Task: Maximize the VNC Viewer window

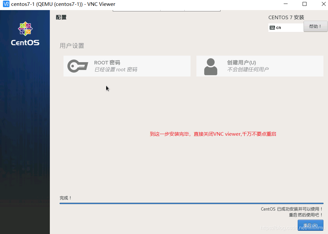Action: coord(305,4)
